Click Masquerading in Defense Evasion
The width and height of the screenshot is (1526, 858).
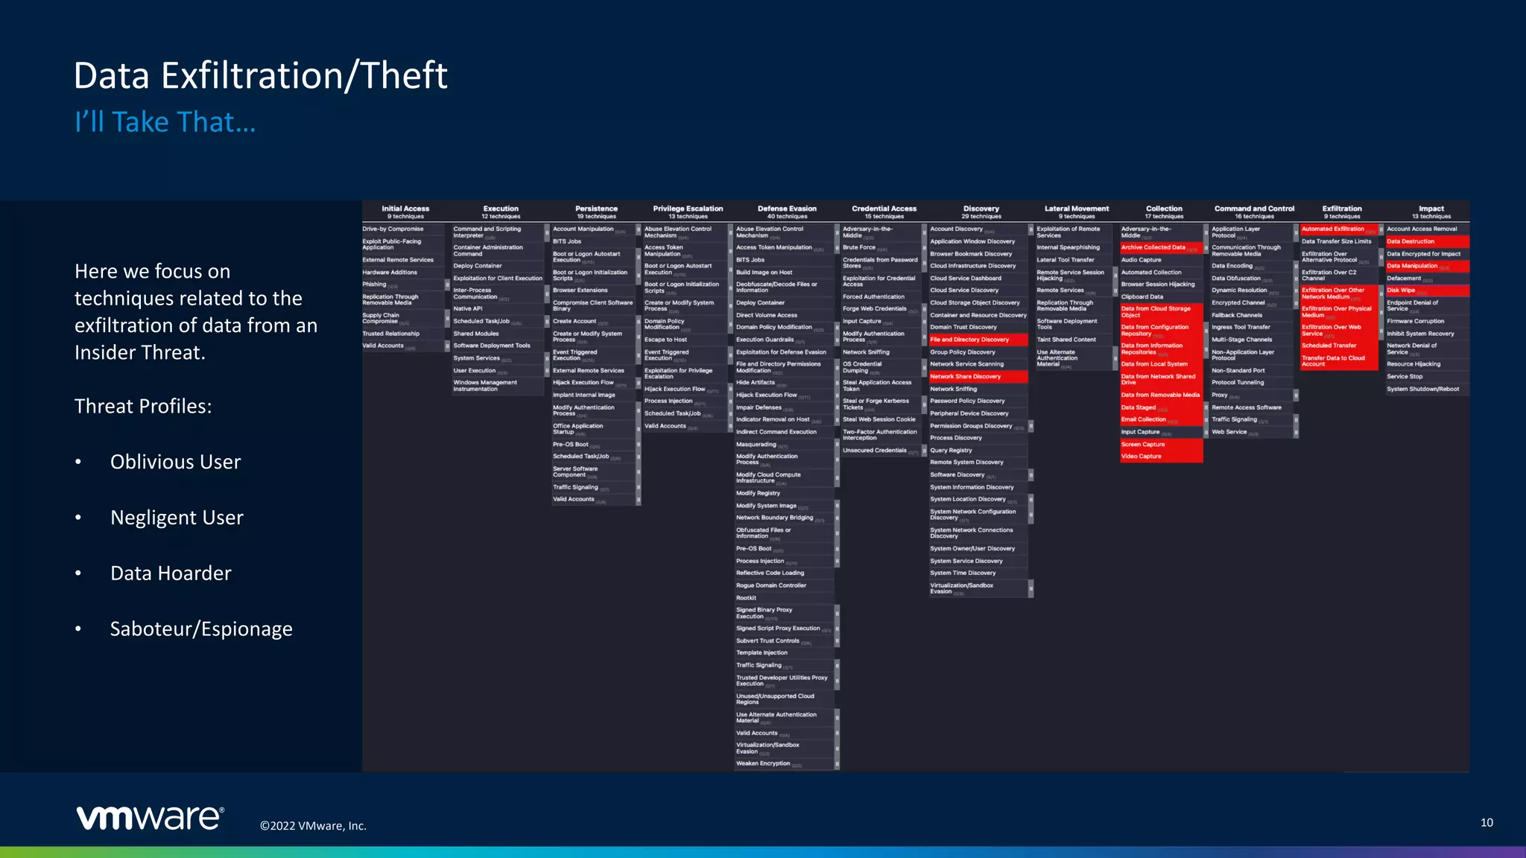pos(784,445)
